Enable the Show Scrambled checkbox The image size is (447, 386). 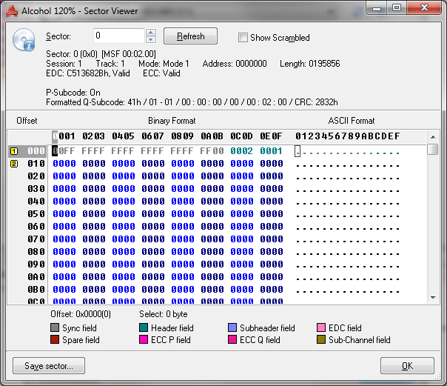pos(243,37)
